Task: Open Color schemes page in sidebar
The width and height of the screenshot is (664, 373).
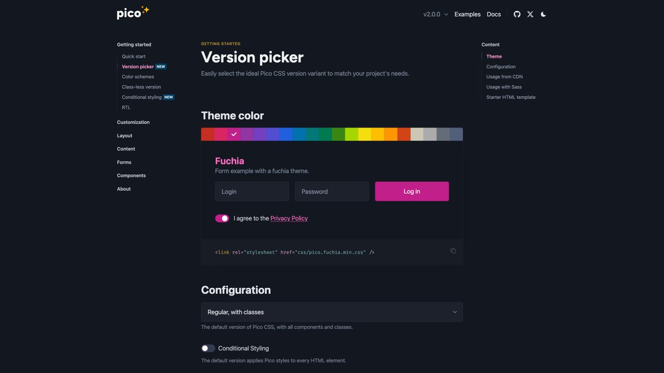Action: pos(138,77)
